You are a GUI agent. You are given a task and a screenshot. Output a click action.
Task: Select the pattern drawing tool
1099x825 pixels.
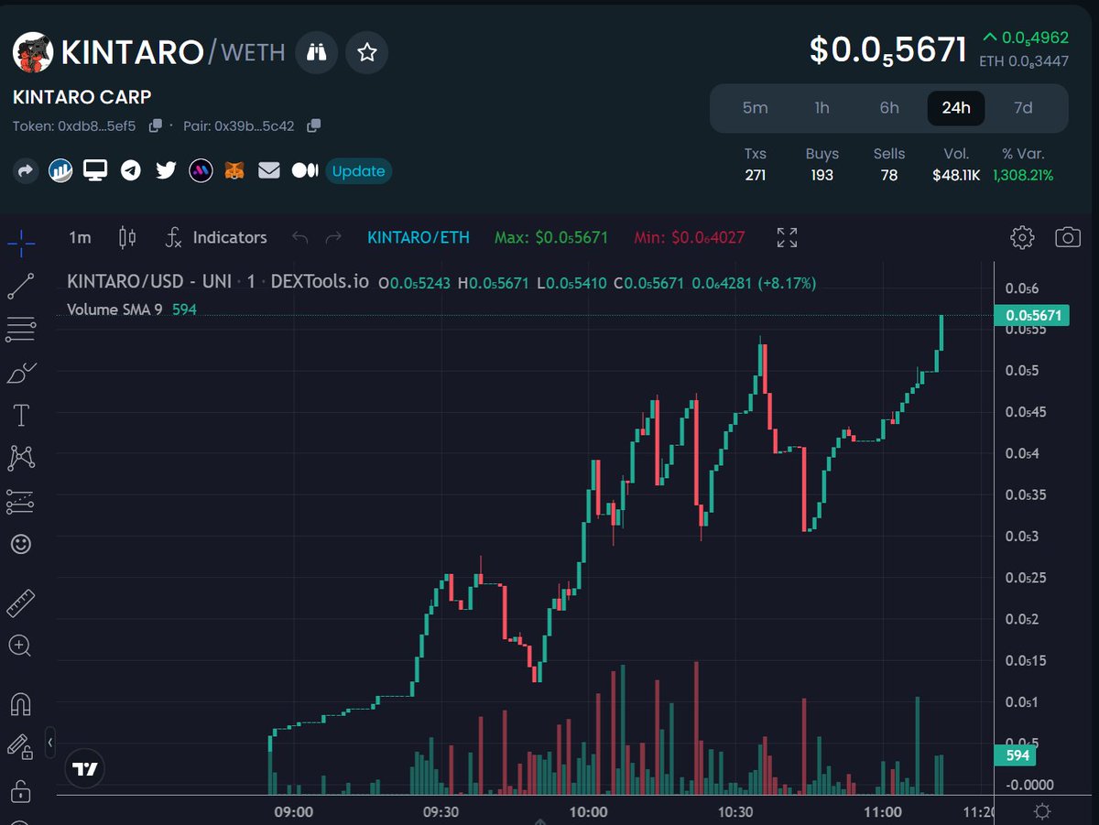20,458
